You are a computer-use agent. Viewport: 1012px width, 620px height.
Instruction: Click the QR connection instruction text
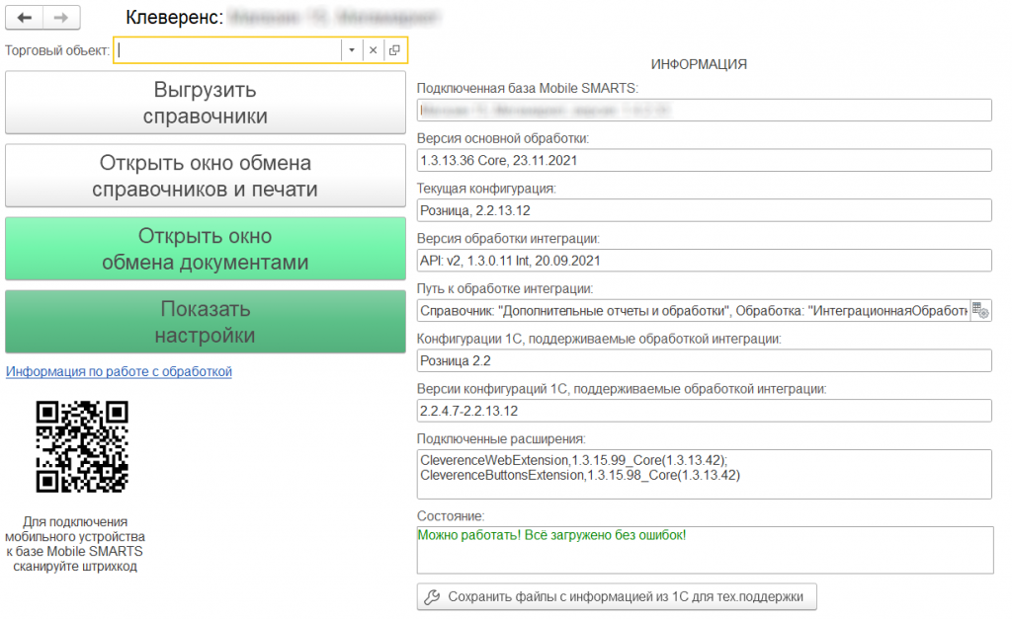pyautogui.click(x=75, y=544)
